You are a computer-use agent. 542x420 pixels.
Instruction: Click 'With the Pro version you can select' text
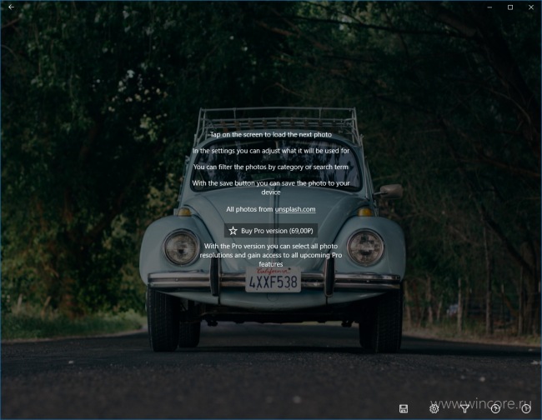[271, 255]
